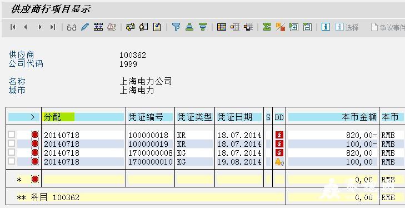This screenshot has height=208, width=405.
Task: Jump to last item arrow icon
Action: pyautogui.click(x=53, y=27)
